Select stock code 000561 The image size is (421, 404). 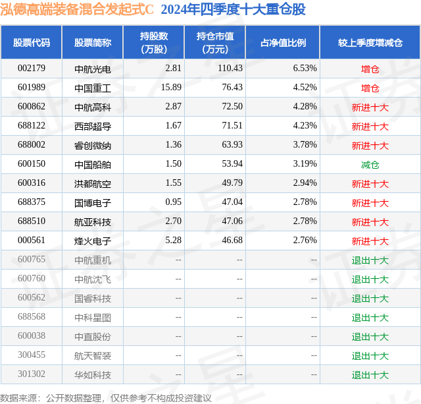click(x=32, y=240)
